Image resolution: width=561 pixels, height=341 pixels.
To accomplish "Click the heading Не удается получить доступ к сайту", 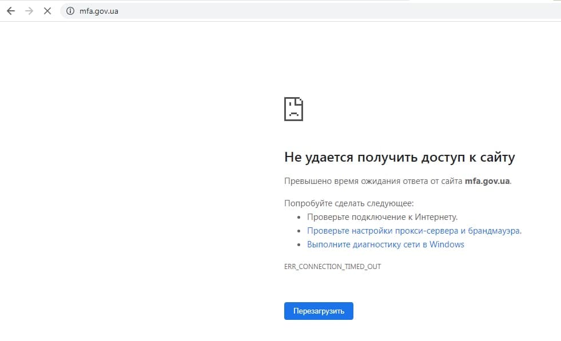I will pyautogui.click(x=399, y=157).
